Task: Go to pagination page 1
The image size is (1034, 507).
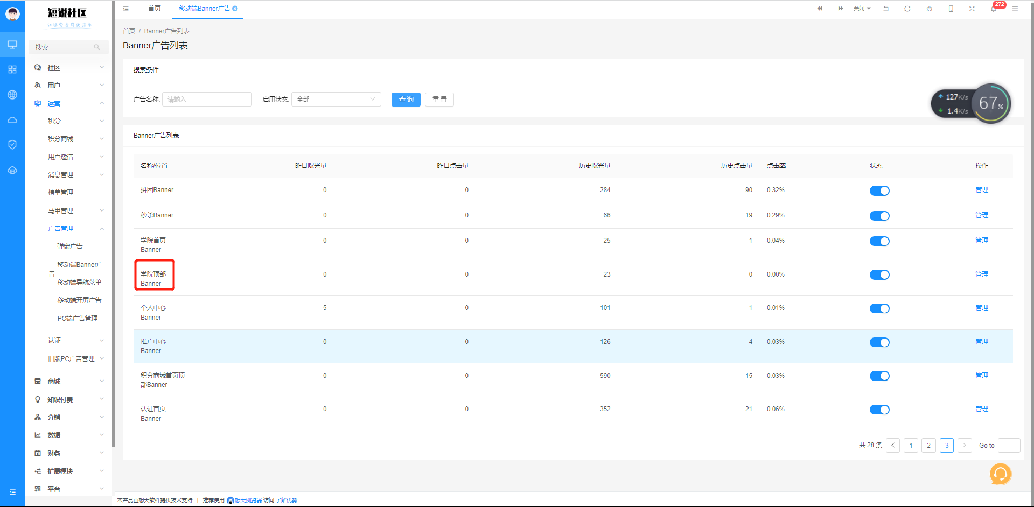Action: coord(911,445)
